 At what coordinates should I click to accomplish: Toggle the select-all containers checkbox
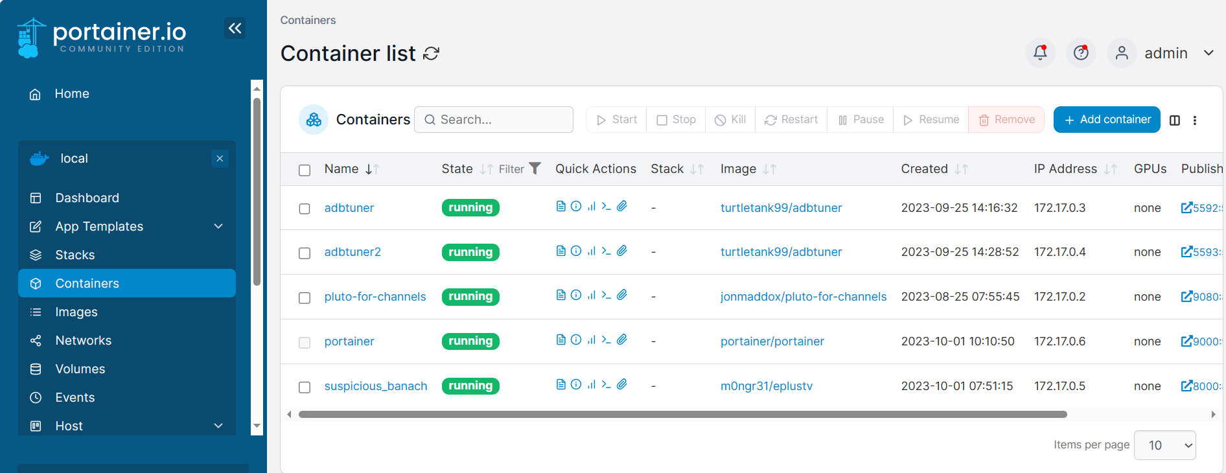point(305,170)
